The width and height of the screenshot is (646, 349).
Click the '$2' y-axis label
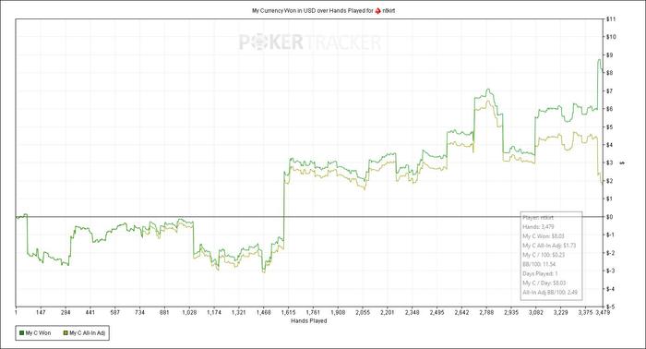pyautogui.click(x=610, y=181)
